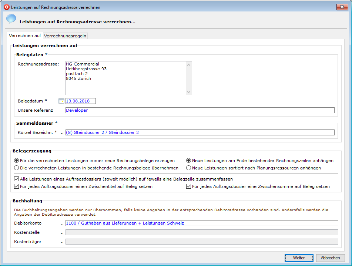Toggle the Zwischensumme auf Beleg checkbox
This screenshot has width=352, height=266.
coord(189,186)
